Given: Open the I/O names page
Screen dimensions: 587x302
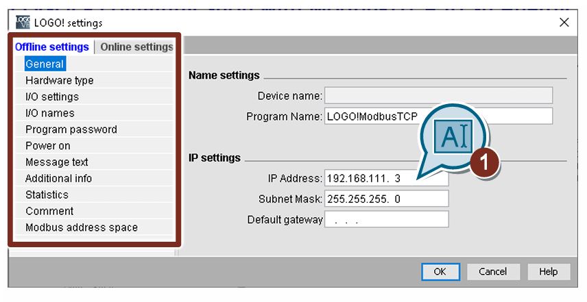Looking at the screenshot, I should pos(50,113).
